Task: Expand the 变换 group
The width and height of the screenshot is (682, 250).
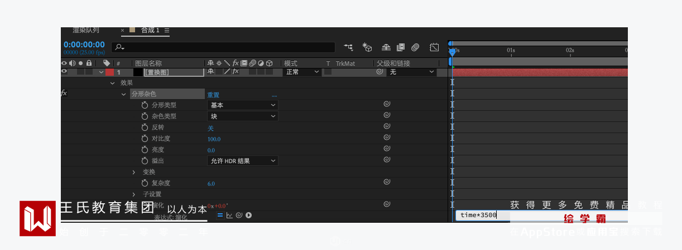Action: pos(133,172)
